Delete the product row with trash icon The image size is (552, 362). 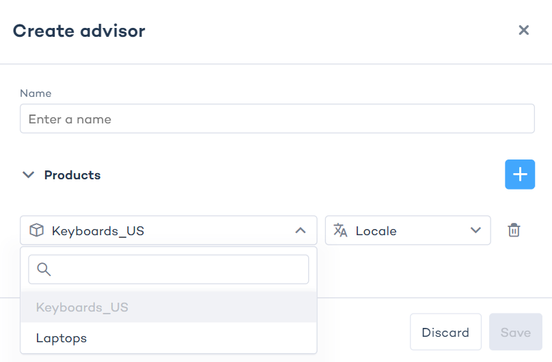(514, 230)
